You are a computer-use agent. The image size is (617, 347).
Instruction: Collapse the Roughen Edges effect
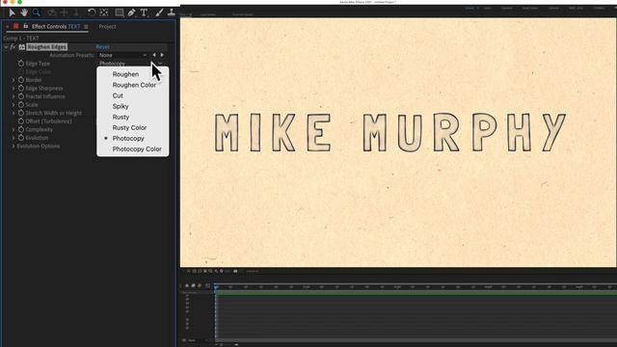(6, 47)
